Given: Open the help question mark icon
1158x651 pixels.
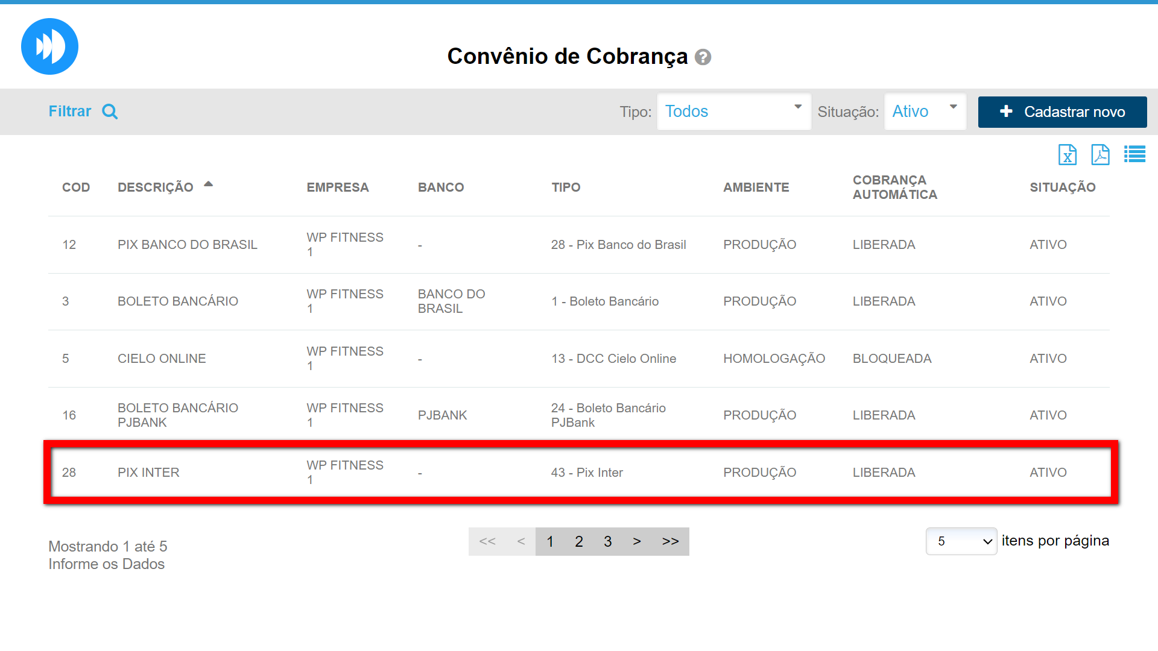Looking at the screenshot, I should 703,57.
